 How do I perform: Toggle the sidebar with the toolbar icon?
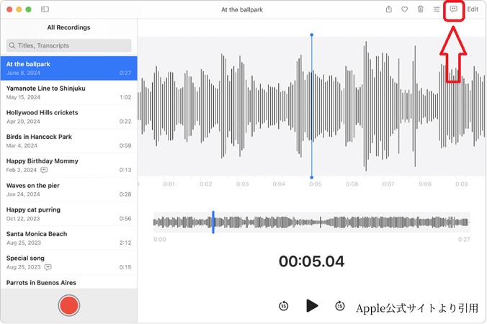point(45,9)
